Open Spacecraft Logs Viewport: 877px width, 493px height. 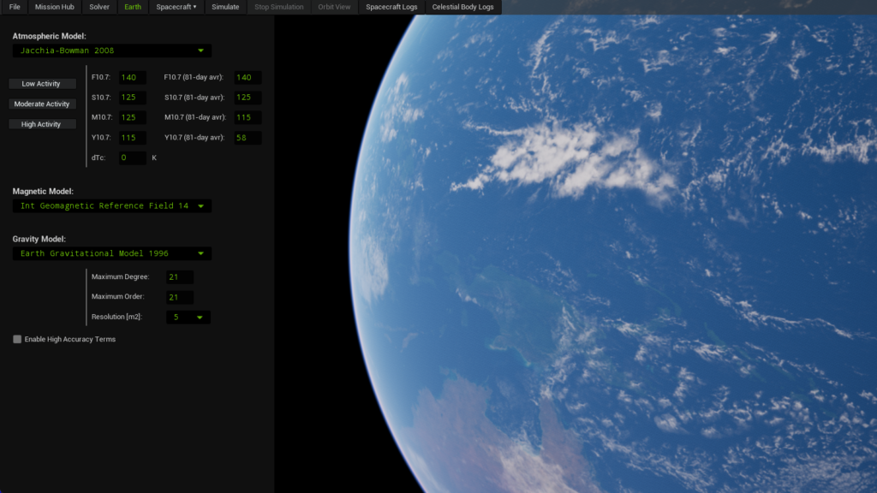tap(391, 7)
